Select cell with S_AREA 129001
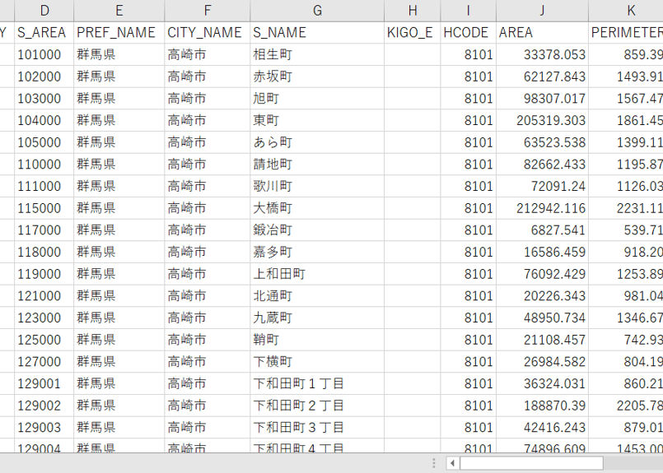Image resolution: width=663 pixels, height=473 pixels. [44, 384]
